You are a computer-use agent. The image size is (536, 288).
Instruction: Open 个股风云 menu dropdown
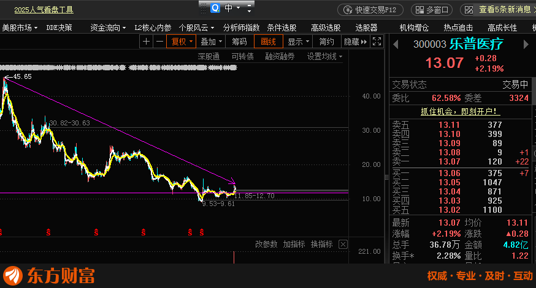(196, 28)
